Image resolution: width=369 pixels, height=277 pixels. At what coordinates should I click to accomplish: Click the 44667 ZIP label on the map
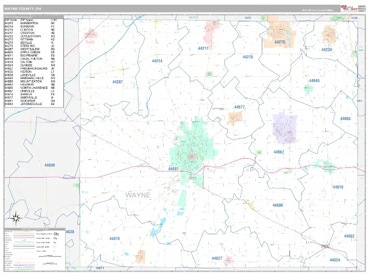pyautogui.click(x=279, y=152)
